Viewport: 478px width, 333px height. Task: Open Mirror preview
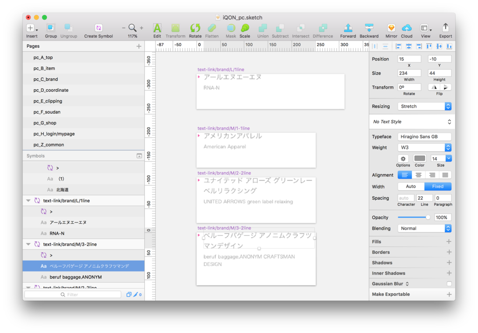392,28
